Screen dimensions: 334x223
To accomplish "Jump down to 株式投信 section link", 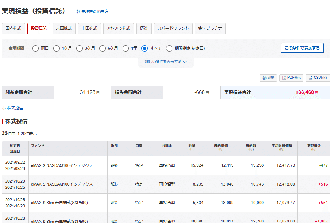I will 13,108.
